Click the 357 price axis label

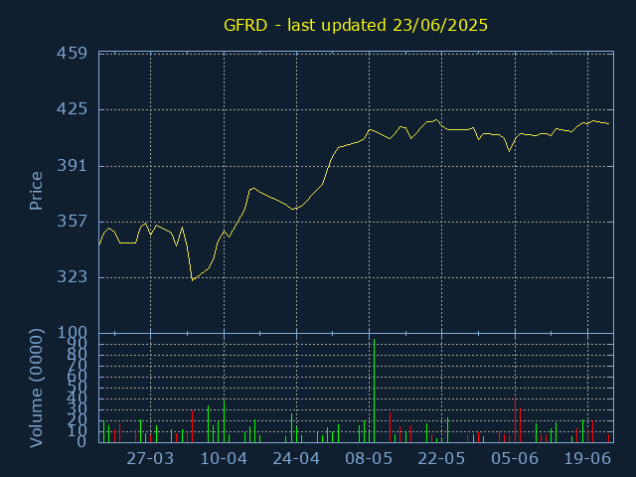coord(73,222)
